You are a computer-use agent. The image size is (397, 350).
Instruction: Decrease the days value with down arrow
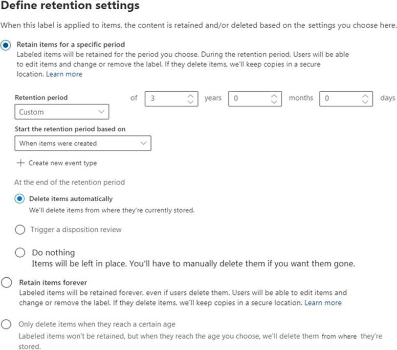pyautogui.click(x=364, y=102)
